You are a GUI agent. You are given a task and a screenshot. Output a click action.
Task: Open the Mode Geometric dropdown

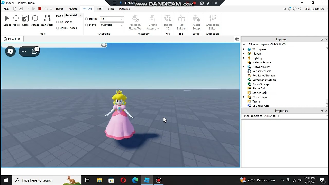[73, 16]
